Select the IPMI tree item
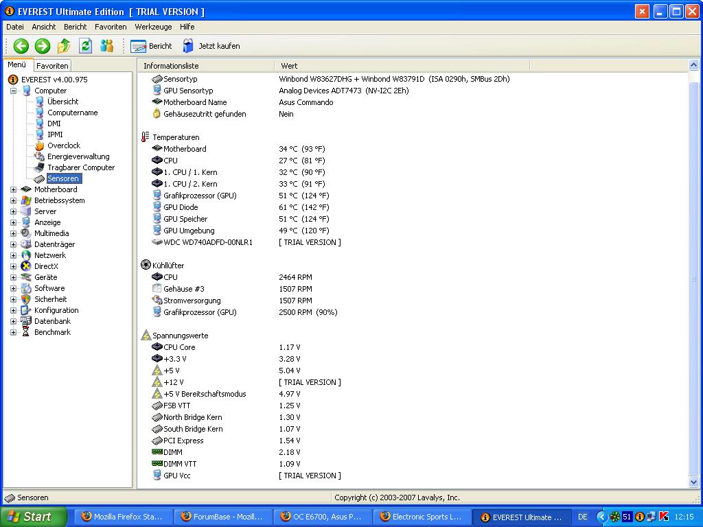The image size is (703, 527). click(55, 134)
